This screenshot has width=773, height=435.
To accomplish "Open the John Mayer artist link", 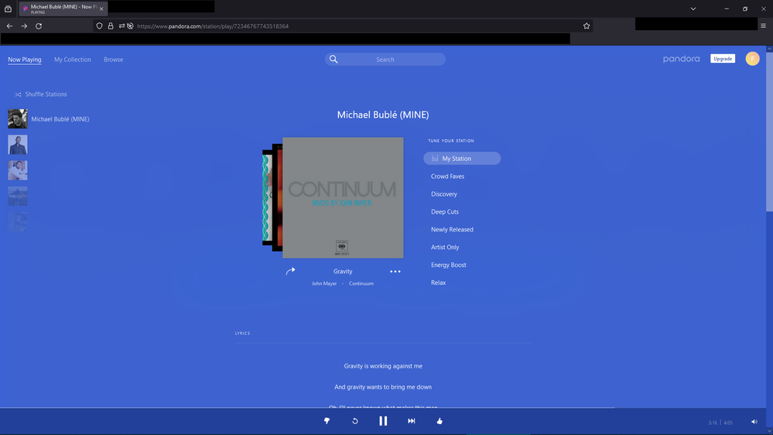I will [x=324, y=284].
